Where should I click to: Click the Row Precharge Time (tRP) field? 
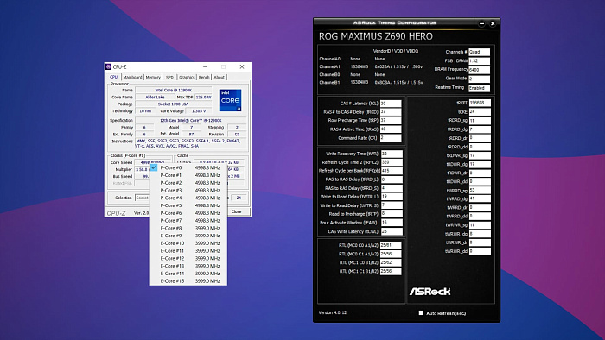pos(391,121)
